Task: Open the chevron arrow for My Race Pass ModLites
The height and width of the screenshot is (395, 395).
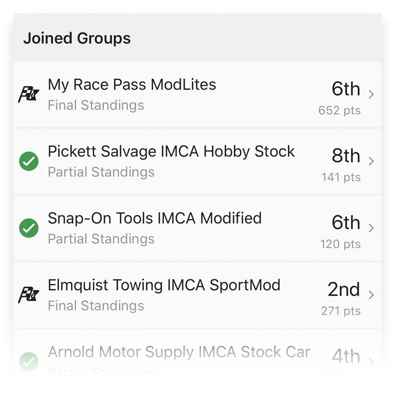Action: coord(371,94)
